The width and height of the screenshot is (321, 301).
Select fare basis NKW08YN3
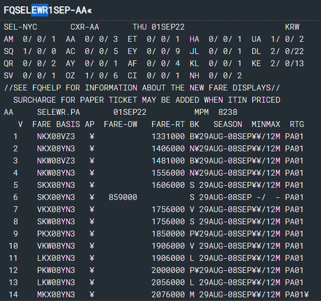pos(56,173)
